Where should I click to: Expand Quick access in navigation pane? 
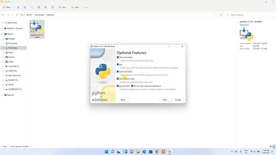coord(2,23)
